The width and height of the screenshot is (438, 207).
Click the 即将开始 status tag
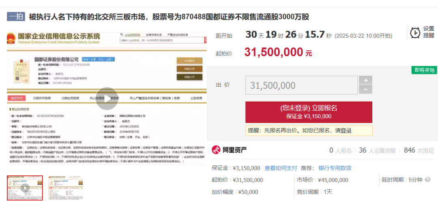[424, 70]
